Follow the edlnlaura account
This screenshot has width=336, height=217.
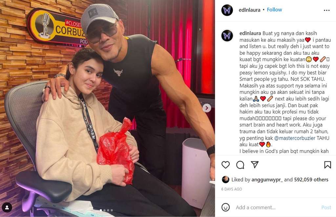tap(274, 10)
